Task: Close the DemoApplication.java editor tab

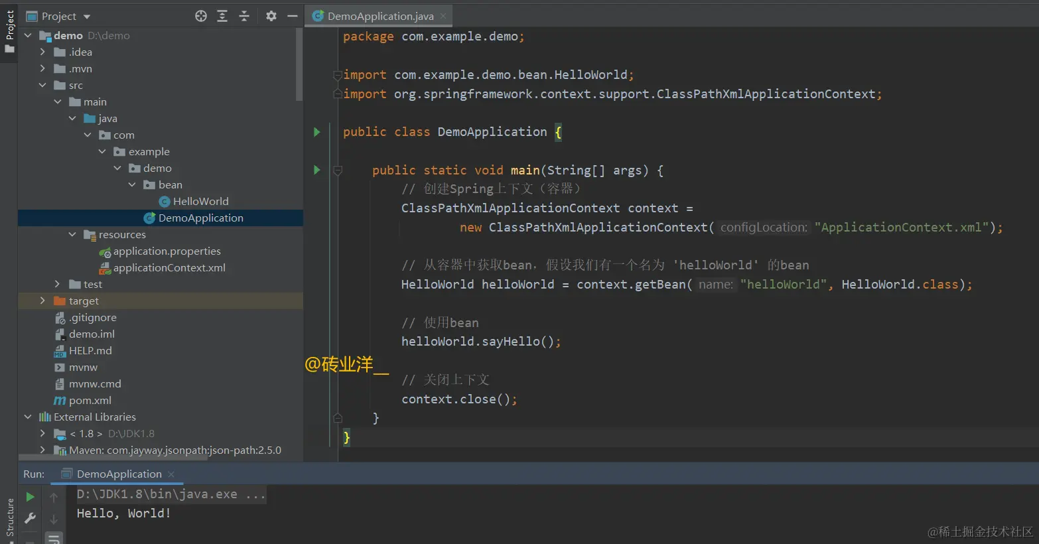Action: 443,16
